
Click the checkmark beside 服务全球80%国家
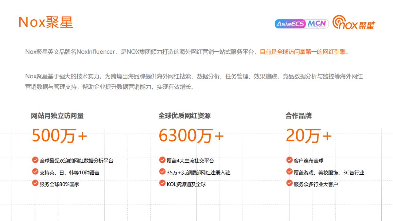click(x=35, y=183)
